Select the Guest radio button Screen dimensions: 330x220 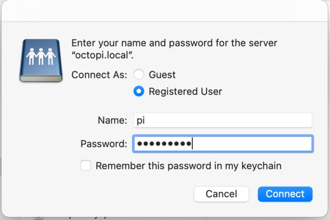click(139, 75)
